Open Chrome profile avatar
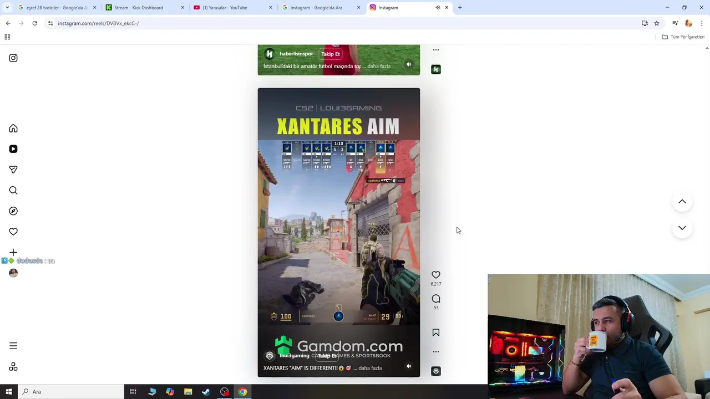Screen dimensions: 710x399 pyautogui.click(x=688, y=23)
